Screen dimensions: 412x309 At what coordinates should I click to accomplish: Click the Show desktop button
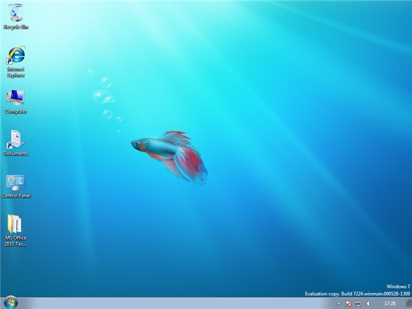(409, 303)
